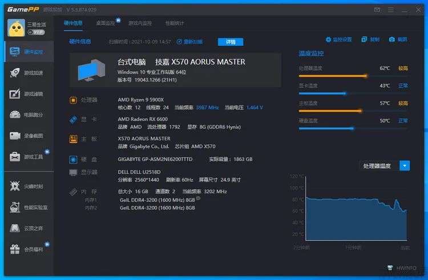Open the 游戏工具 toolbox icon

coord(15,157)
